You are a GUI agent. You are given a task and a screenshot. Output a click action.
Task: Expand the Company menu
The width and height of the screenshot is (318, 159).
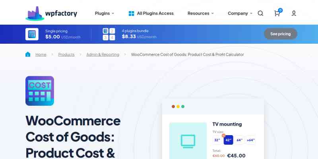(240, 14)
